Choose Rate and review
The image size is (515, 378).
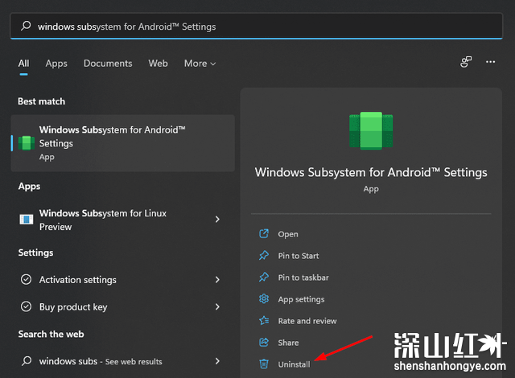click(307, 321)
